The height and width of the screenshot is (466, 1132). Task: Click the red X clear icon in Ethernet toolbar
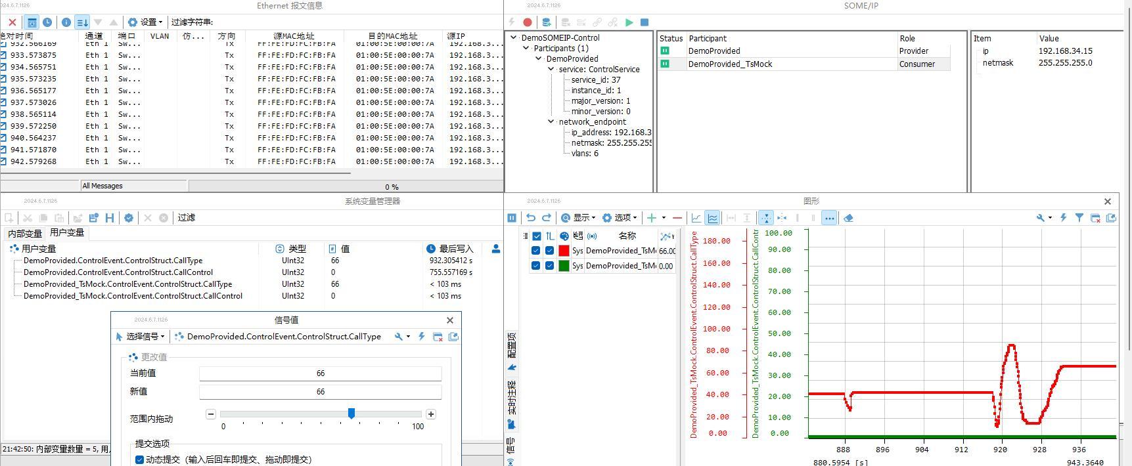coord(12,22)
